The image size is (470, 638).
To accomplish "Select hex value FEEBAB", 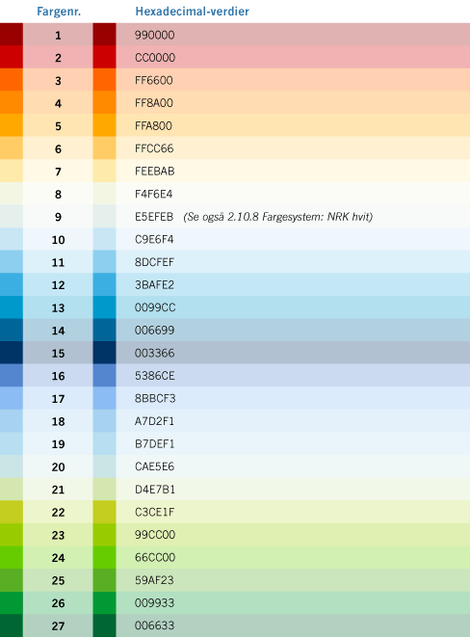I will pyautogui.click(x=154, y=172).
